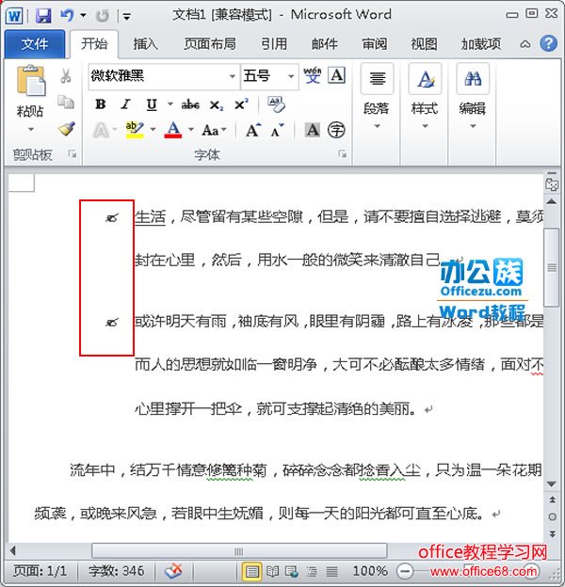
Task: Select the Format Painter brush
Action: pyautogui.click(x=66, y=129)
